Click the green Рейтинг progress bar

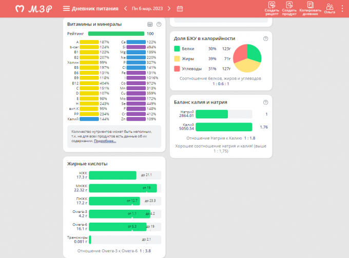pyautogui.click(x=115, y=33)
